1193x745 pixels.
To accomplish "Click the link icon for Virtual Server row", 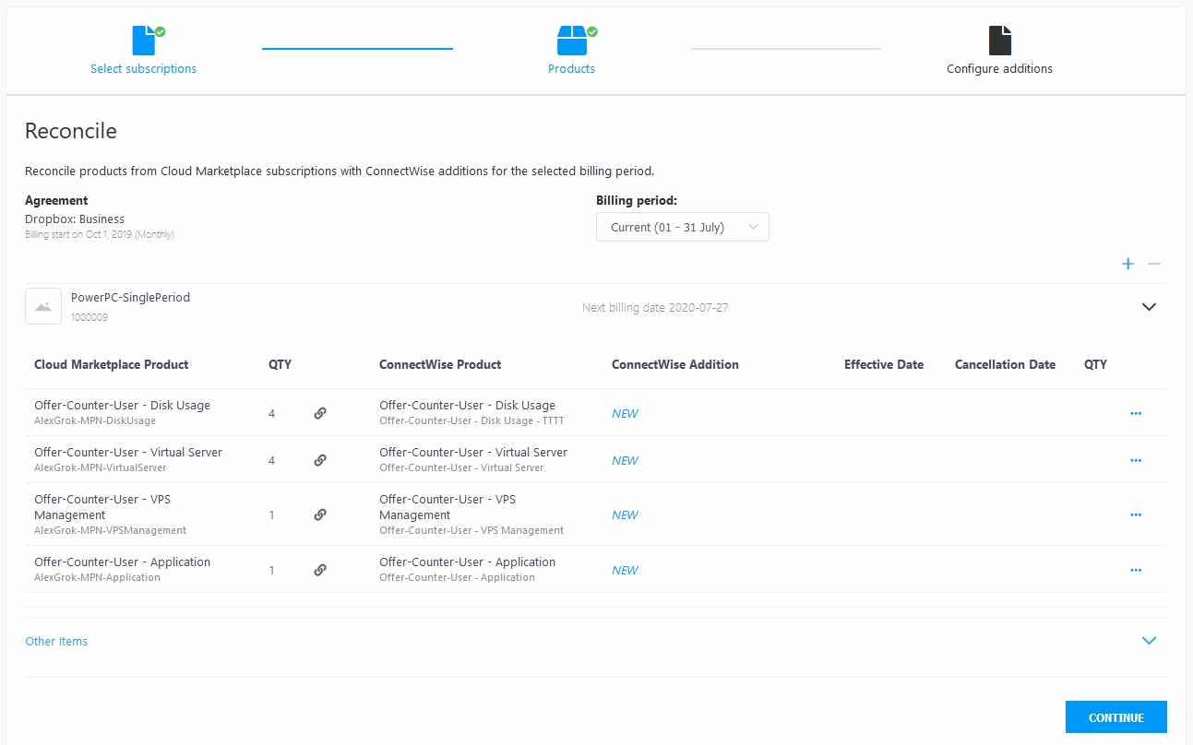I will click(x=320, y=460).
